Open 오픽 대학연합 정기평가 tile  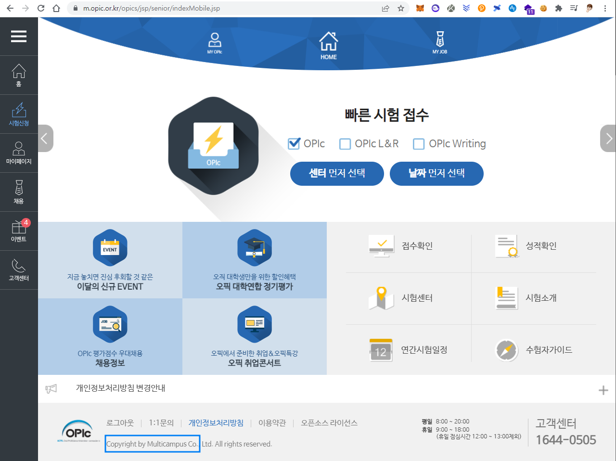(x=255, y=260)
